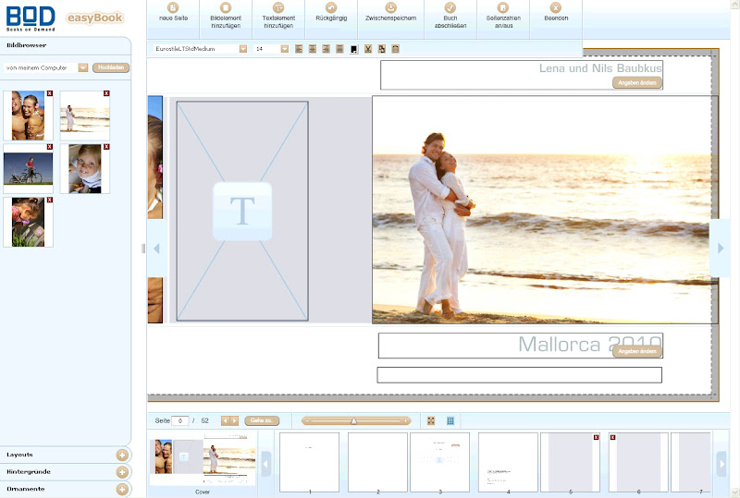Go to the next spread with right arrow

click(x=721, y=249)
